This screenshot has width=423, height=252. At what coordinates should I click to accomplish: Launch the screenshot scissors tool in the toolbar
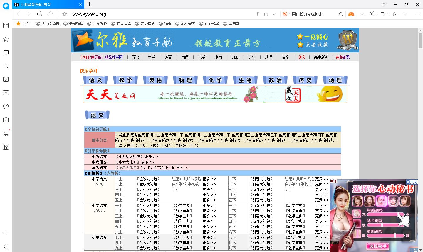(x=372, y=14)
